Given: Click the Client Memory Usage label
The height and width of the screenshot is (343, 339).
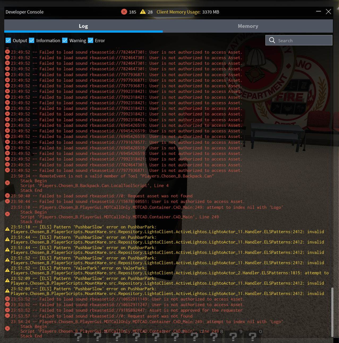Looking at the screenshot, I should [178, 12].
